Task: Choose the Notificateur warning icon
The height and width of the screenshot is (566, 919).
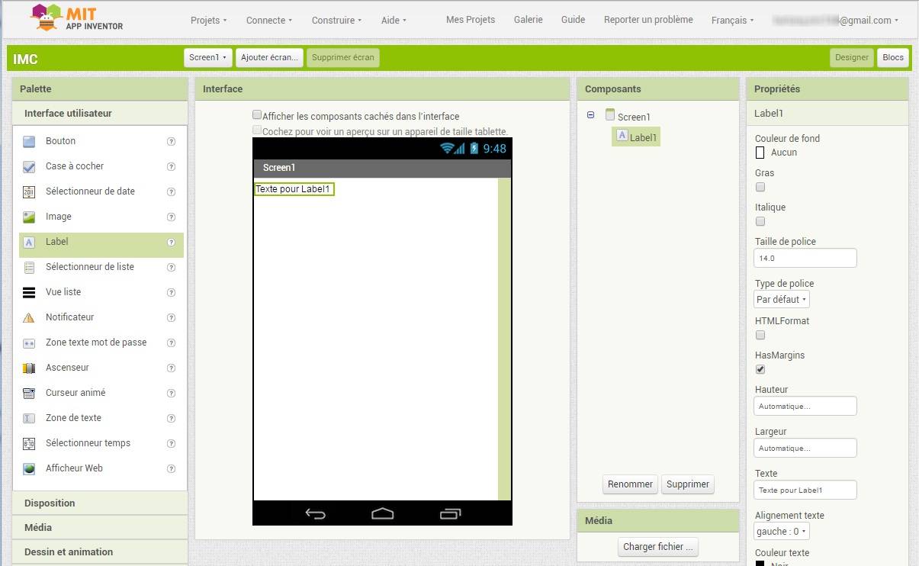Action: tap(29, 317)
